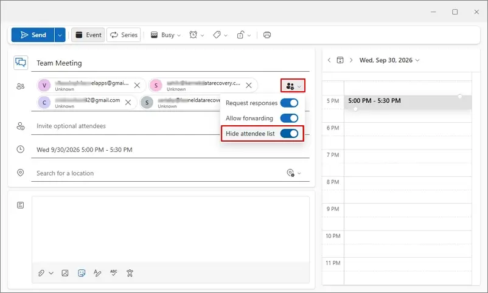The width and height of the screenshot is (488, 293).
Task: Remove attendee ending in 2@gmail.com
Action: (x=128, y=102)
